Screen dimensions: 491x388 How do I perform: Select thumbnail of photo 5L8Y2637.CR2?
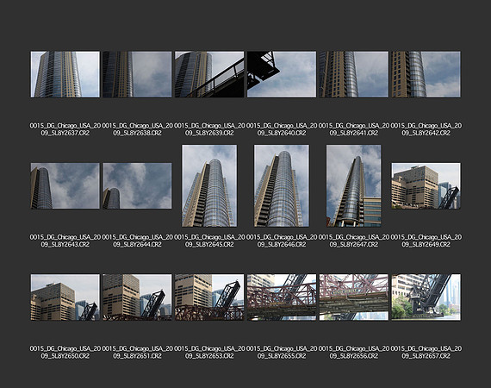click(x=65, y=74)
